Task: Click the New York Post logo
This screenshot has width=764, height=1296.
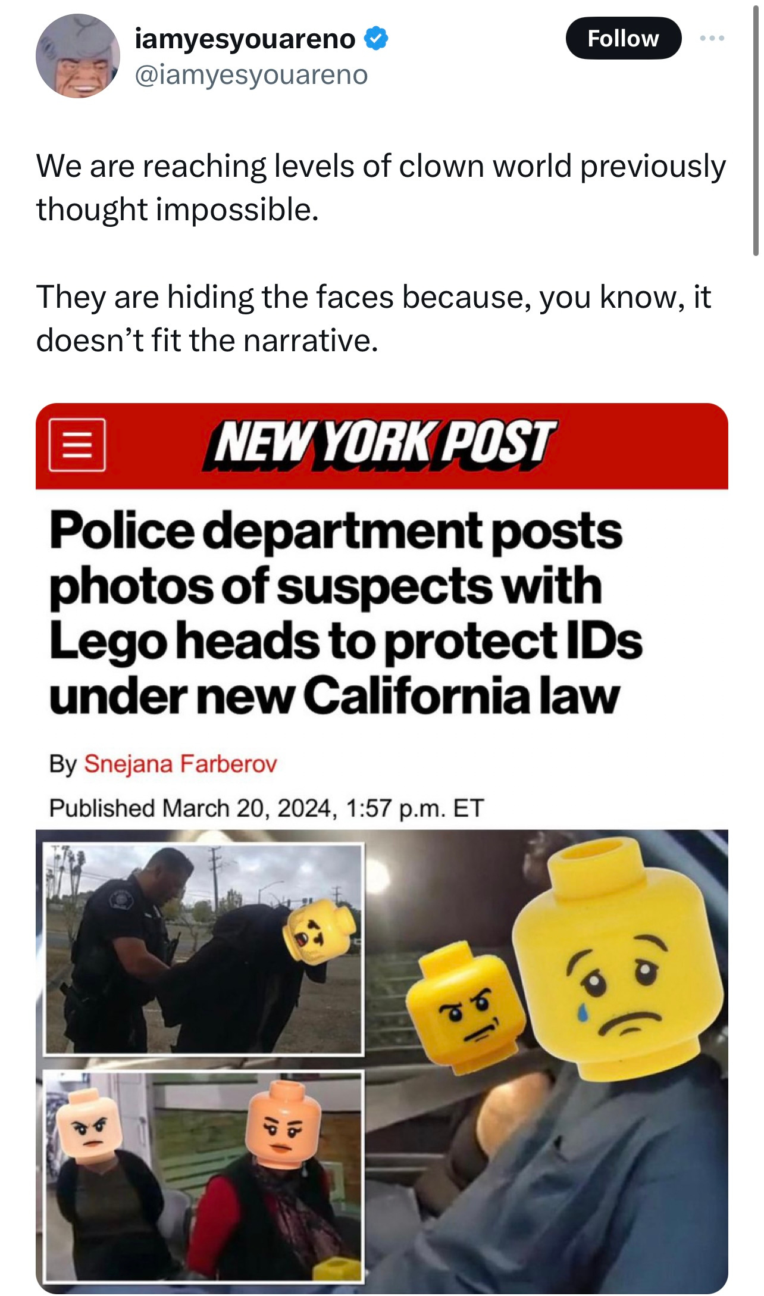Action: [x=380, y=444]
